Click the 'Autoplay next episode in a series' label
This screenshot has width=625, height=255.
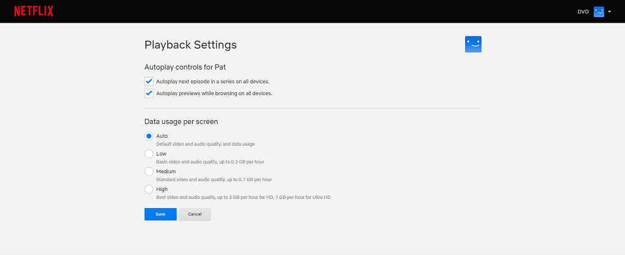(212, 81)
